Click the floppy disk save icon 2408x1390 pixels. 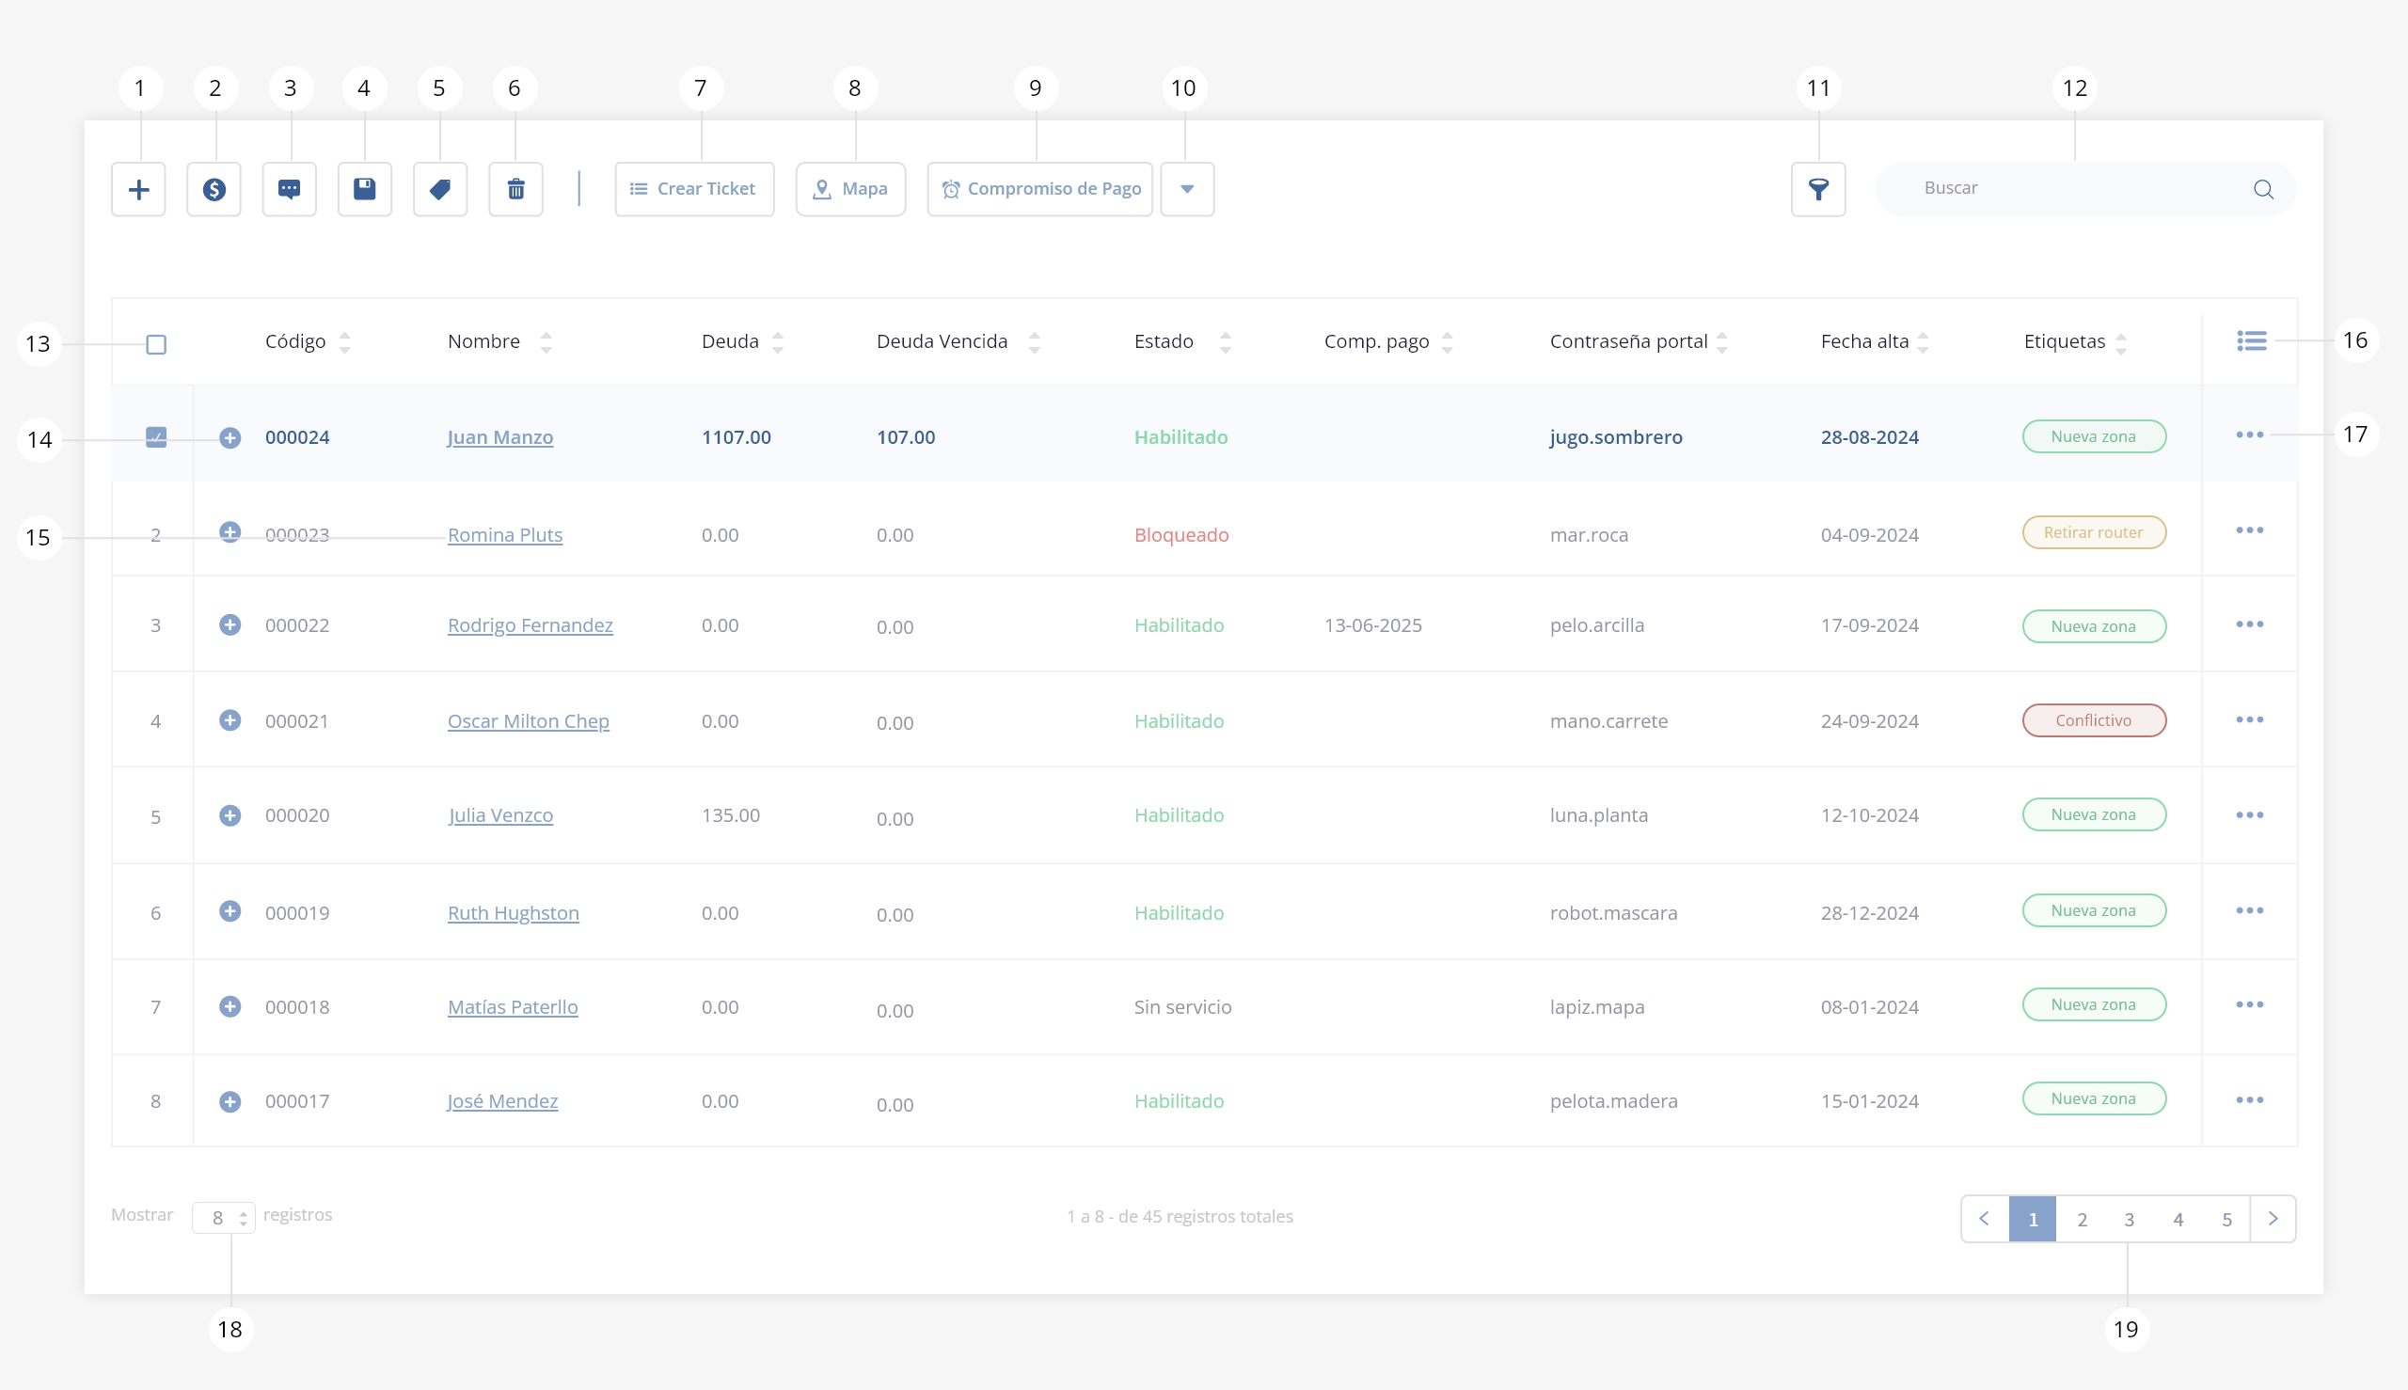[365, 189]
